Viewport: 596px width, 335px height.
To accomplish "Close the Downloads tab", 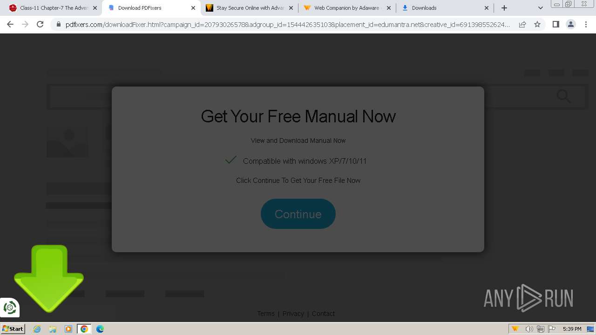I will pos(487,8).
